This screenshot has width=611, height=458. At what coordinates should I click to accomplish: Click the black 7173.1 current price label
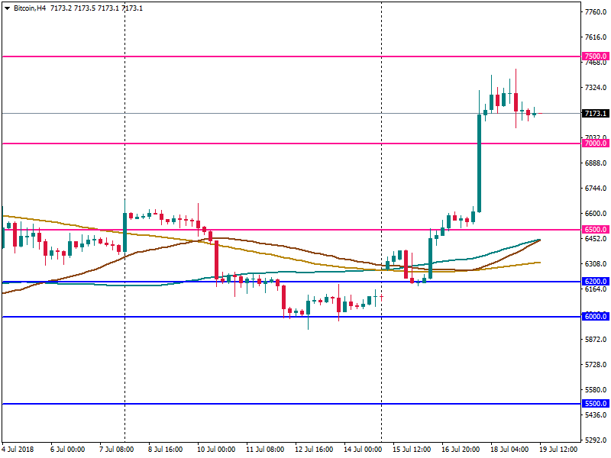(595, 114)
